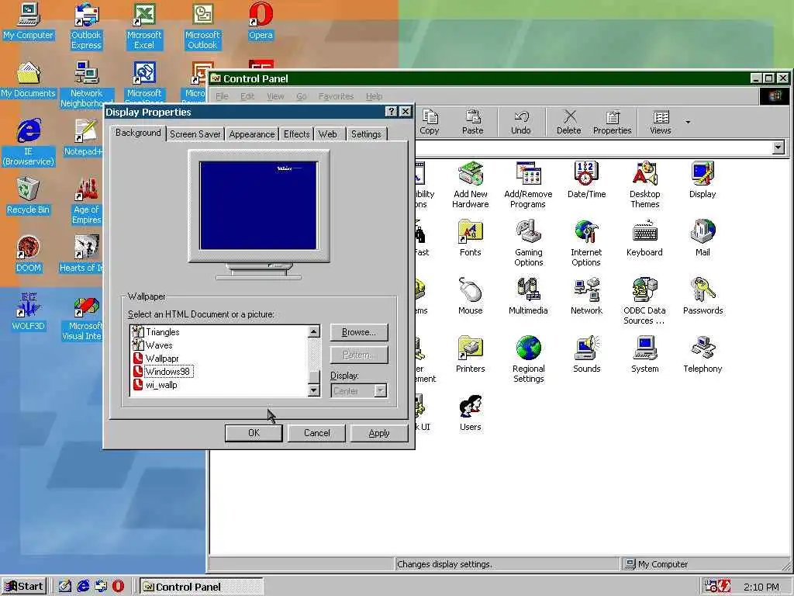Select Waves wallpaper in list

tap(159, 345)
